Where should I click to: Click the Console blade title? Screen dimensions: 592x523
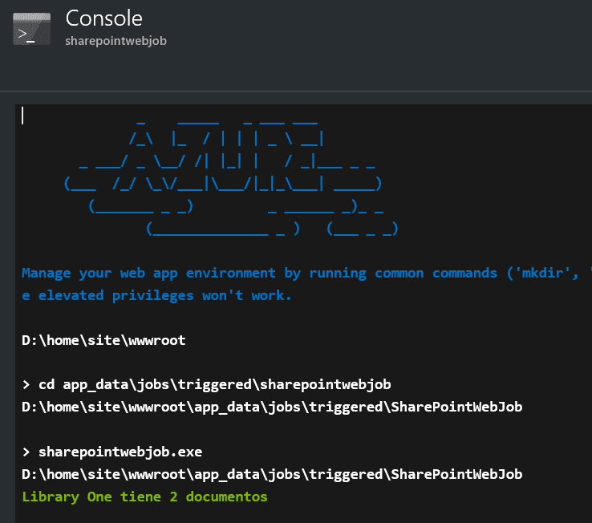[103, 18]
